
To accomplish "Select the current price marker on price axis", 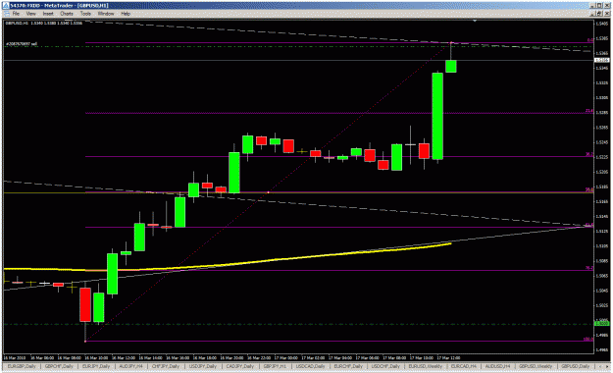I will pyautogui.click(x=601, y=60).
